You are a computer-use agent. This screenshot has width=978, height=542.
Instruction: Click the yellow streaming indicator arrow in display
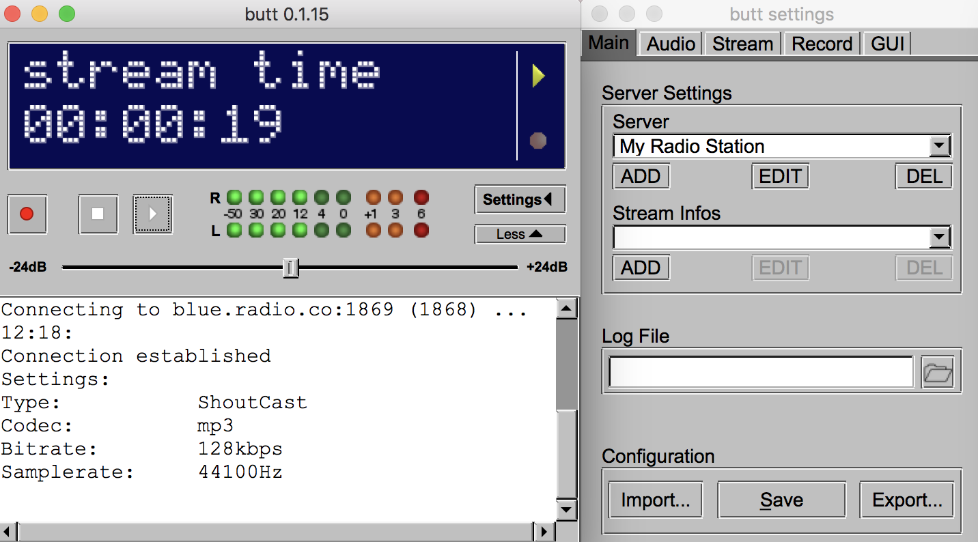pos(538,76)
